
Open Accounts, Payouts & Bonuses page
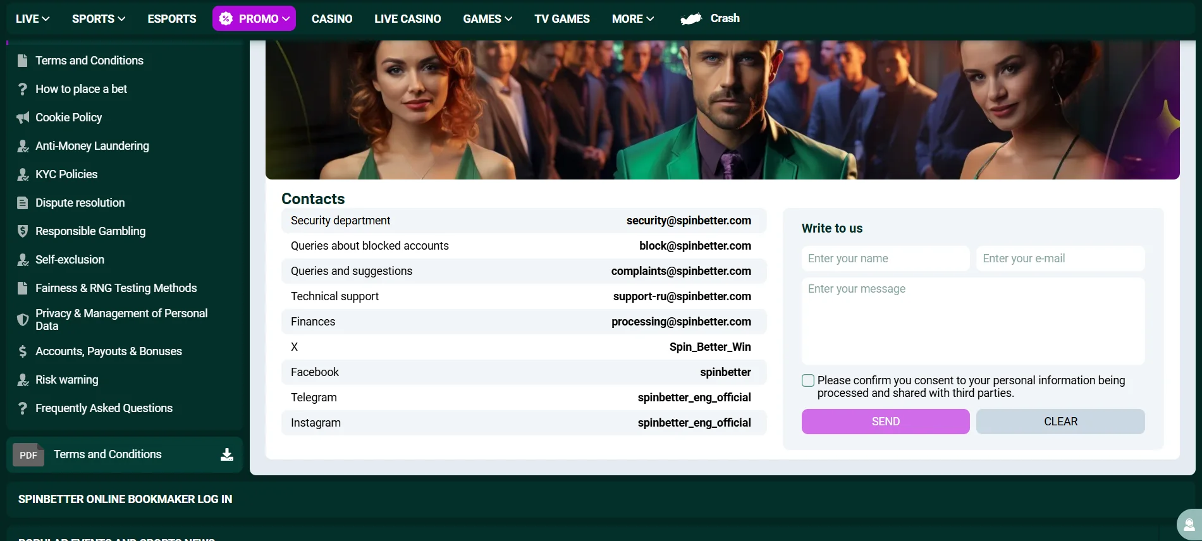[x=109, y=351]
